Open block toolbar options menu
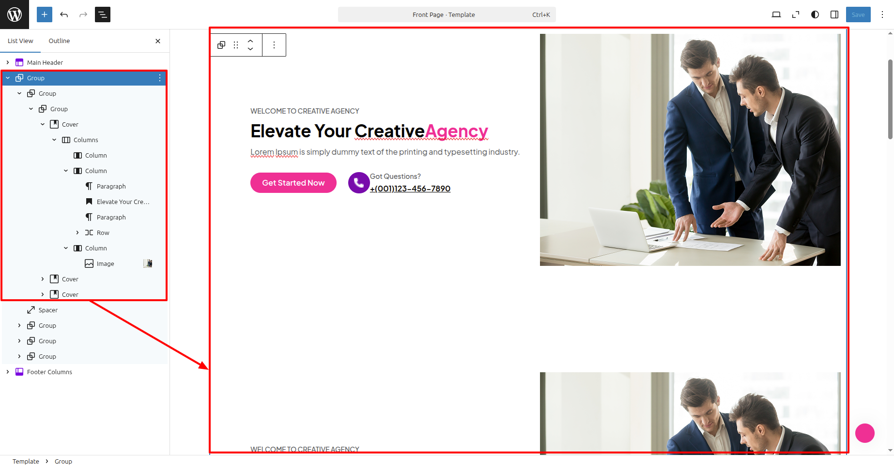894x467 pixels. (x=274, y=45)
